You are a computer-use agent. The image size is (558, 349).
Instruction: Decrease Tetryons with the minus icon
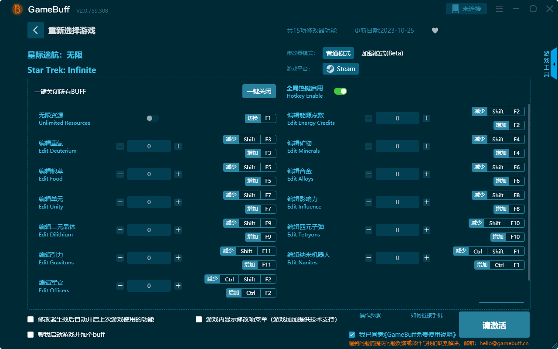368,230
